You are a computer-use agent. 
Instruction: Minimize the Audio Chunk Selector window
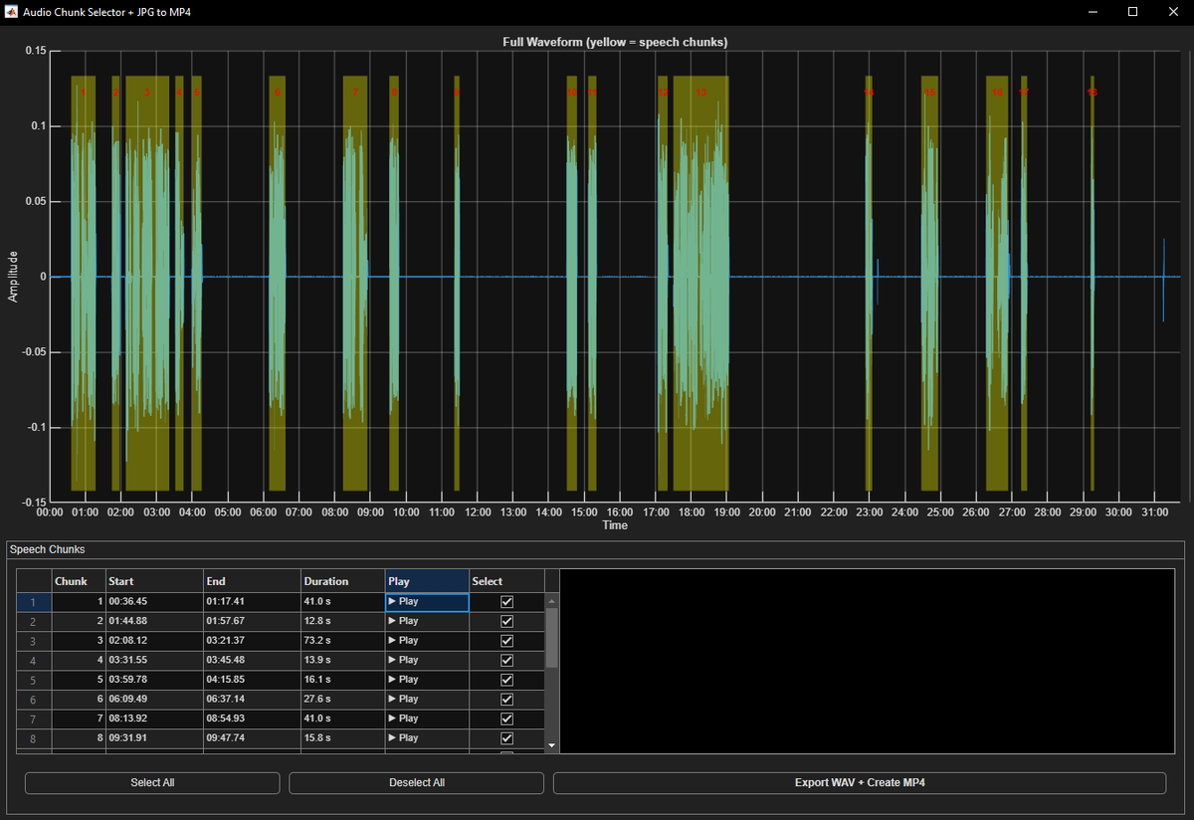(x=1093, y=12)
